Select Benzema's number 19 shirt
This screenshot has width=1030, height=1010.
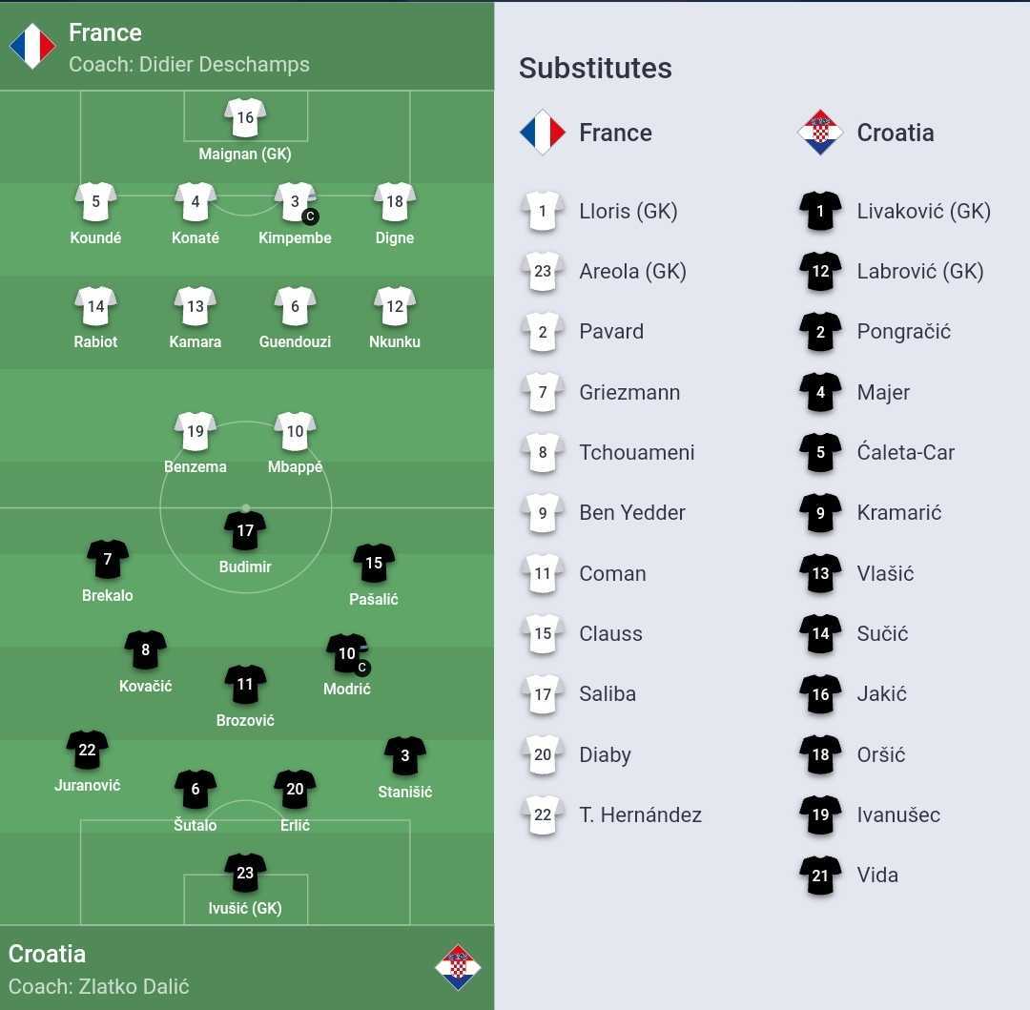pos(196,431)
